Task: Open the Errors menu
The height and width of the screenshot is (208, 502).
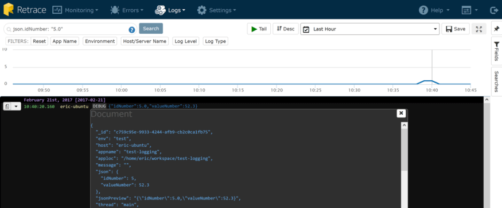Action: [x=127, y=10]
